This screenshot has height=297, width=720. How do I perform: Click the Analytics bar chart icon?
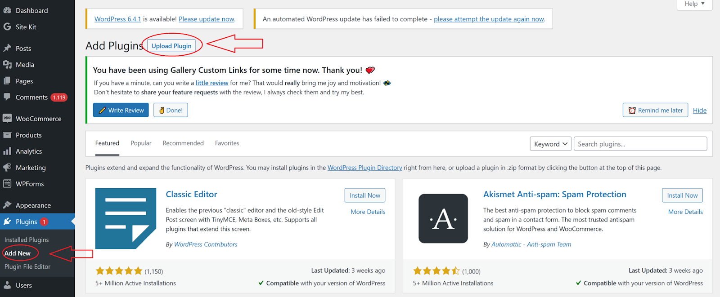coord(7,151)
